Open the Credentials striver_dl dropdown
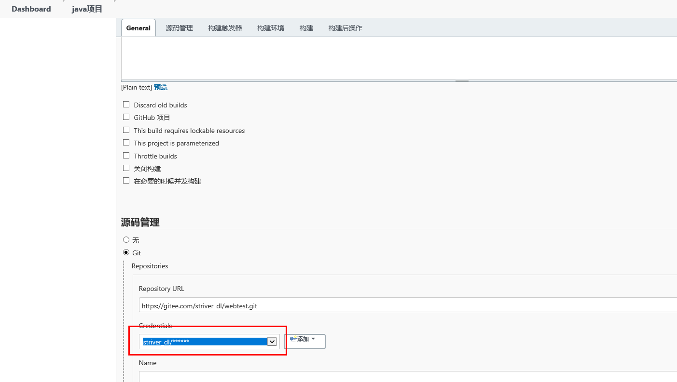677x382 pixels. [x=209, y=342]
